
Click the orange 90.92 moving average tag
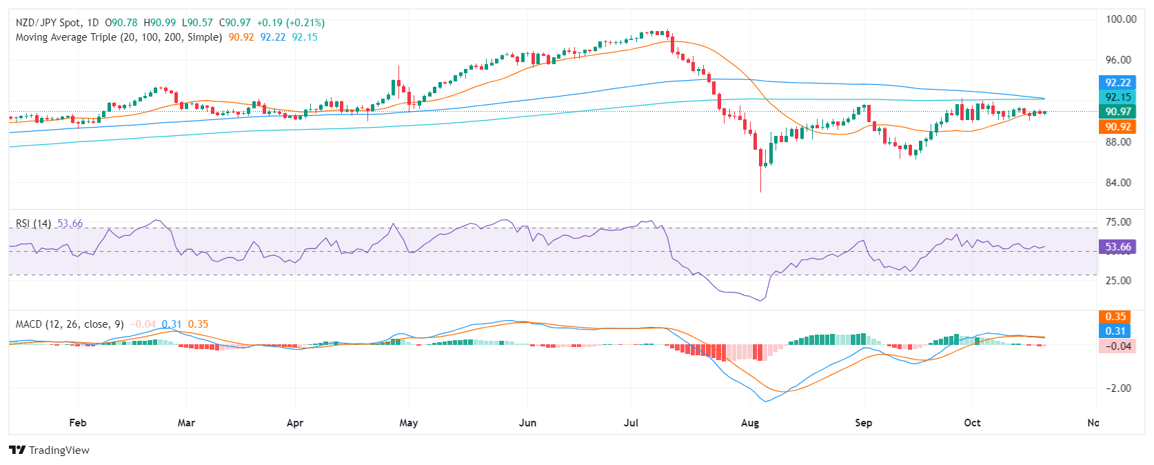click(x=1117, y=127)
